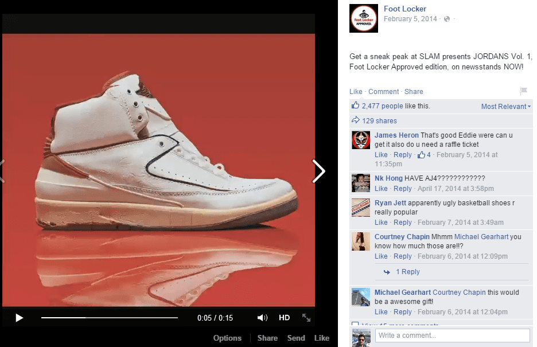
Task: Enter fullscreen with the expand arrows icon
Action: click(306, 318)
